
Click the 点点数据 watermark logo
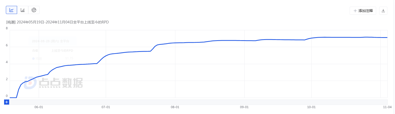[54, 83]
